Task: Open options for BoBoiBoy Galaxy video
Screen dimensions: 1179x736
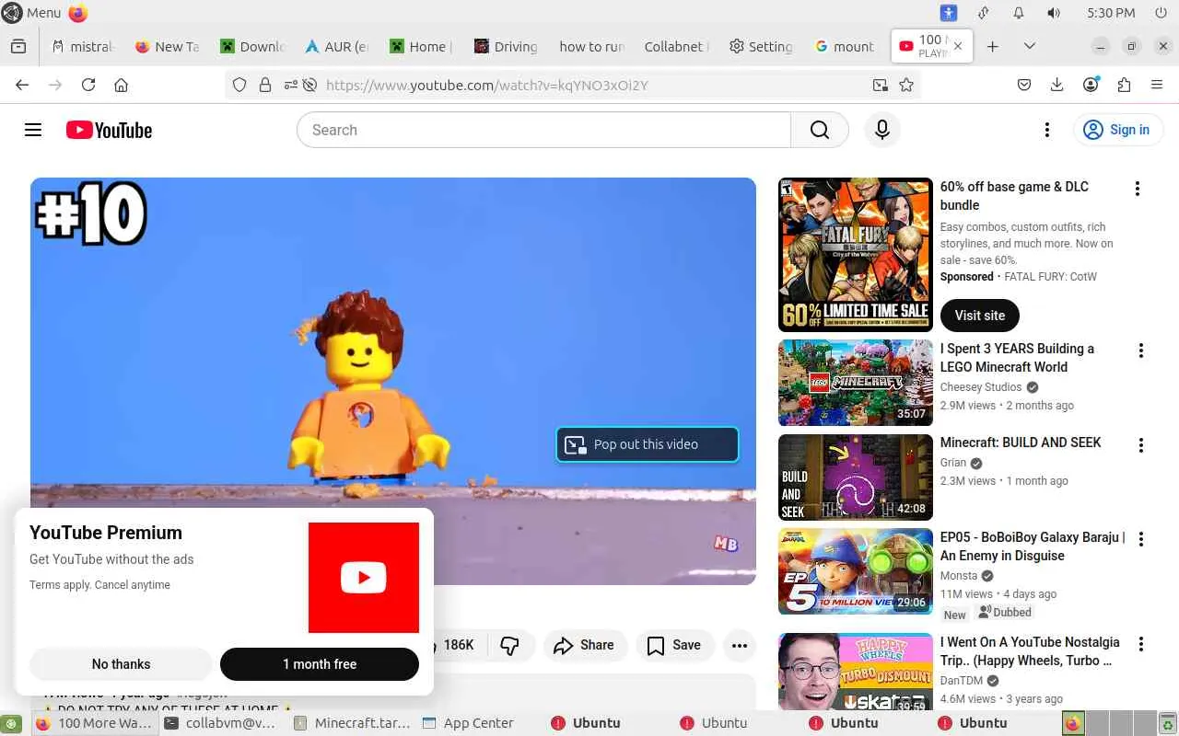Action: 1141,539
